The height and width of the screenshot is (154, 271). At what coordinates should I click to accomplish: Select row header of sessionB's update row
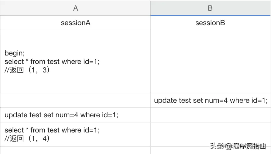[1, 100]
